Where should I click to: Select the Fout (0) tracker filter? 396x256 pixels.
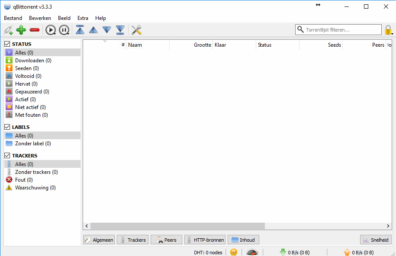pyautogui.click(x=42, y=180)
